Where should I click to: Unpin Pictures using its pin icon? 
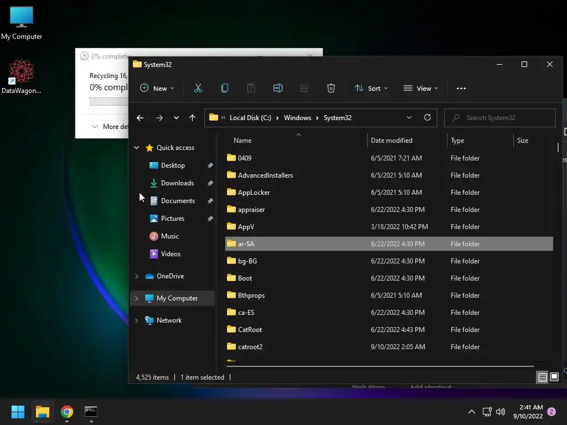tap(210, 219)
